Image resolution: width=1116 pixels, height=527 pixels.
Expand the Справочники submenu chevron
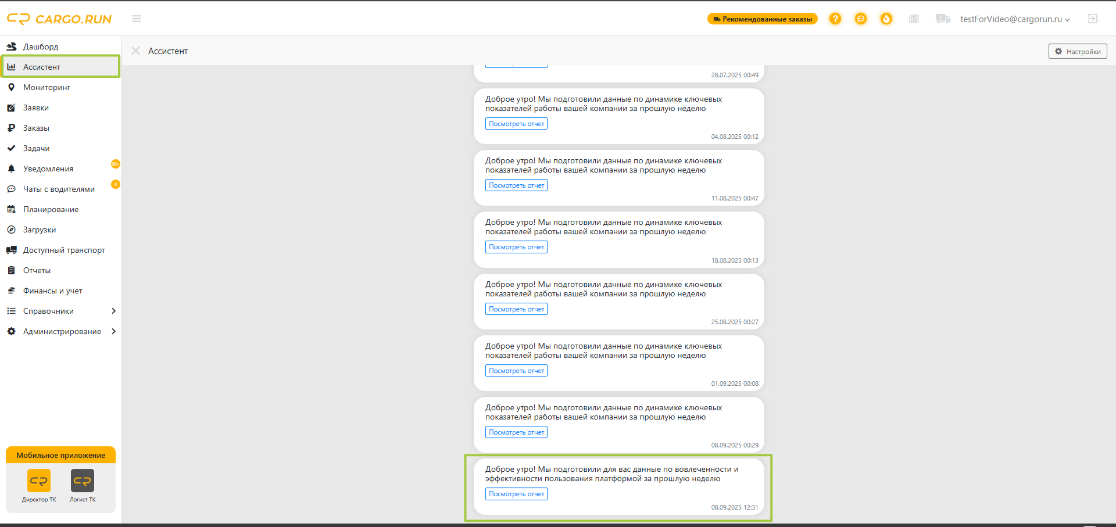click(113, 311)
